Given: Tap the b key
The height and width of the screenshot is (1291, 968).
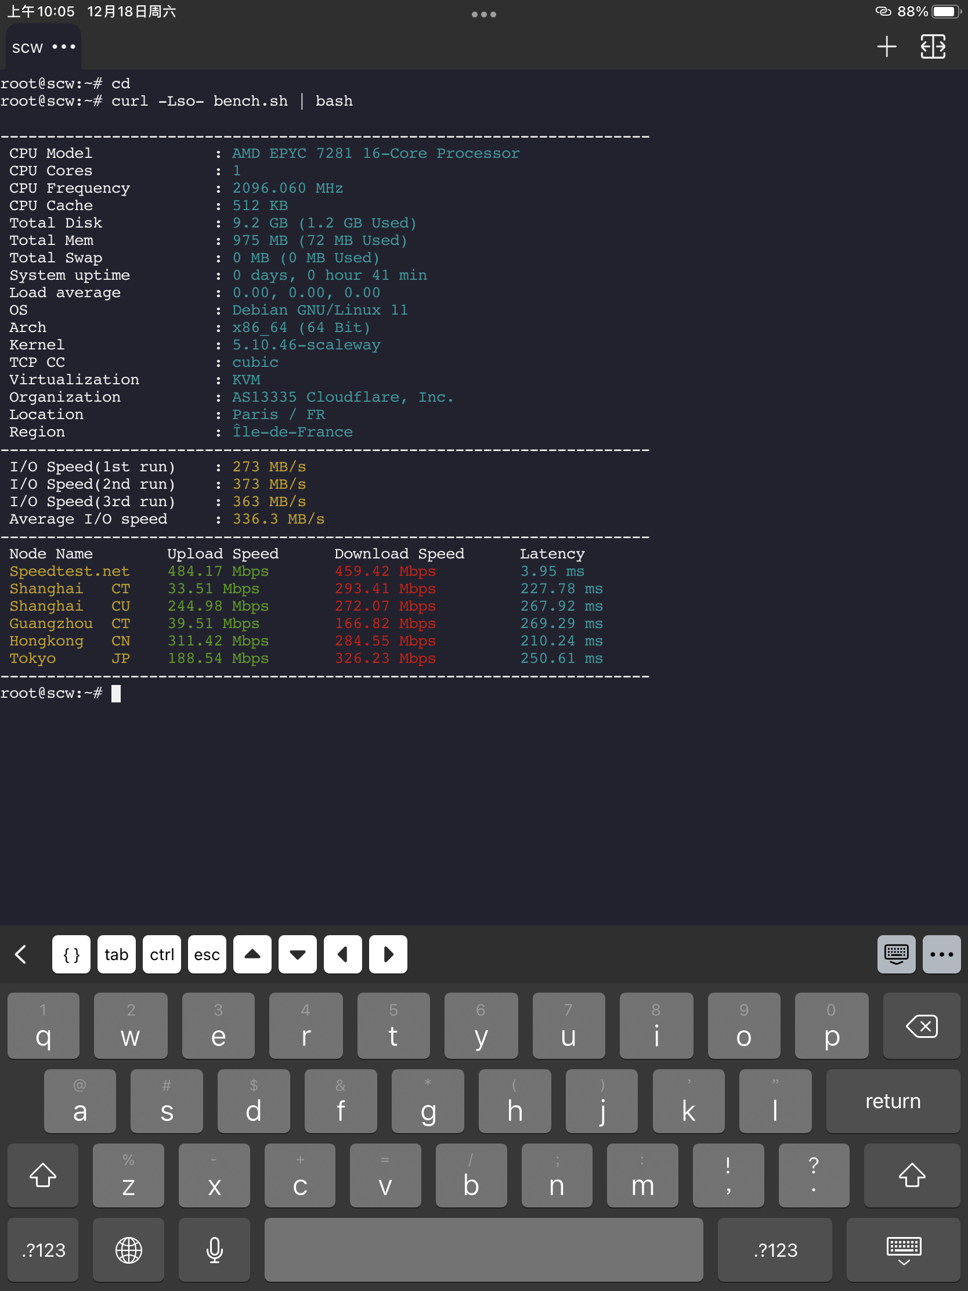Looking at the screenshot, I should click(471, 1175).
